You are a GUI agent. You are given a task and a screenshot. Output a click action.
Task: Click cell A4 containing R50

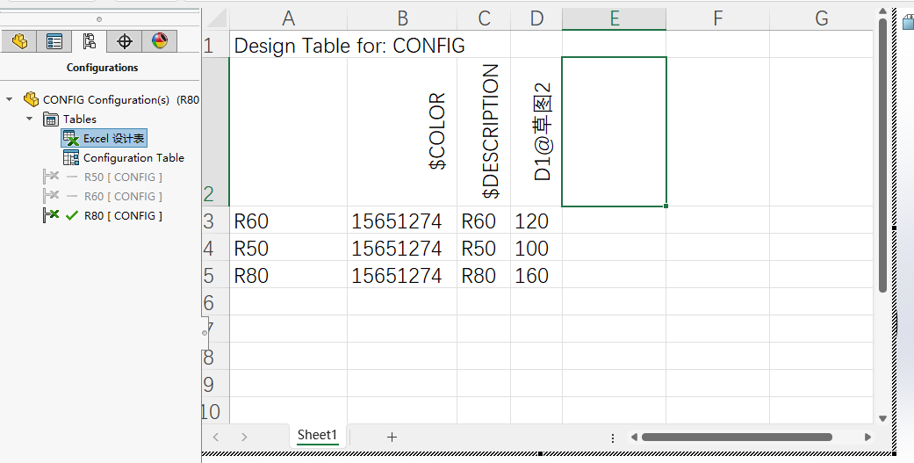pos(289,248)
